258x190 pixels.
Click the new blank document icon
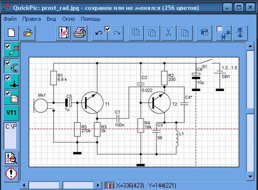11,33
